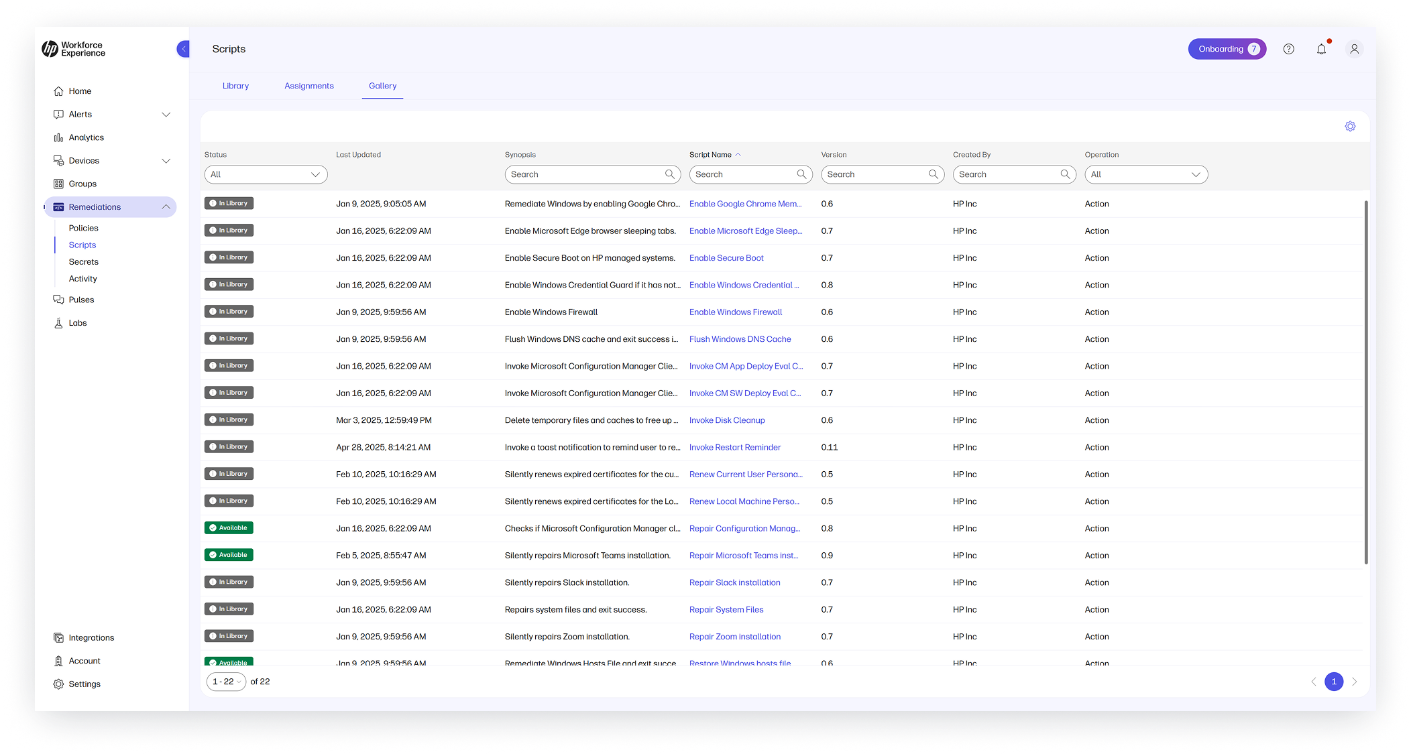1411x754 pixels.
Task: Click the Version search field
Action: click(x=883, y=174)
